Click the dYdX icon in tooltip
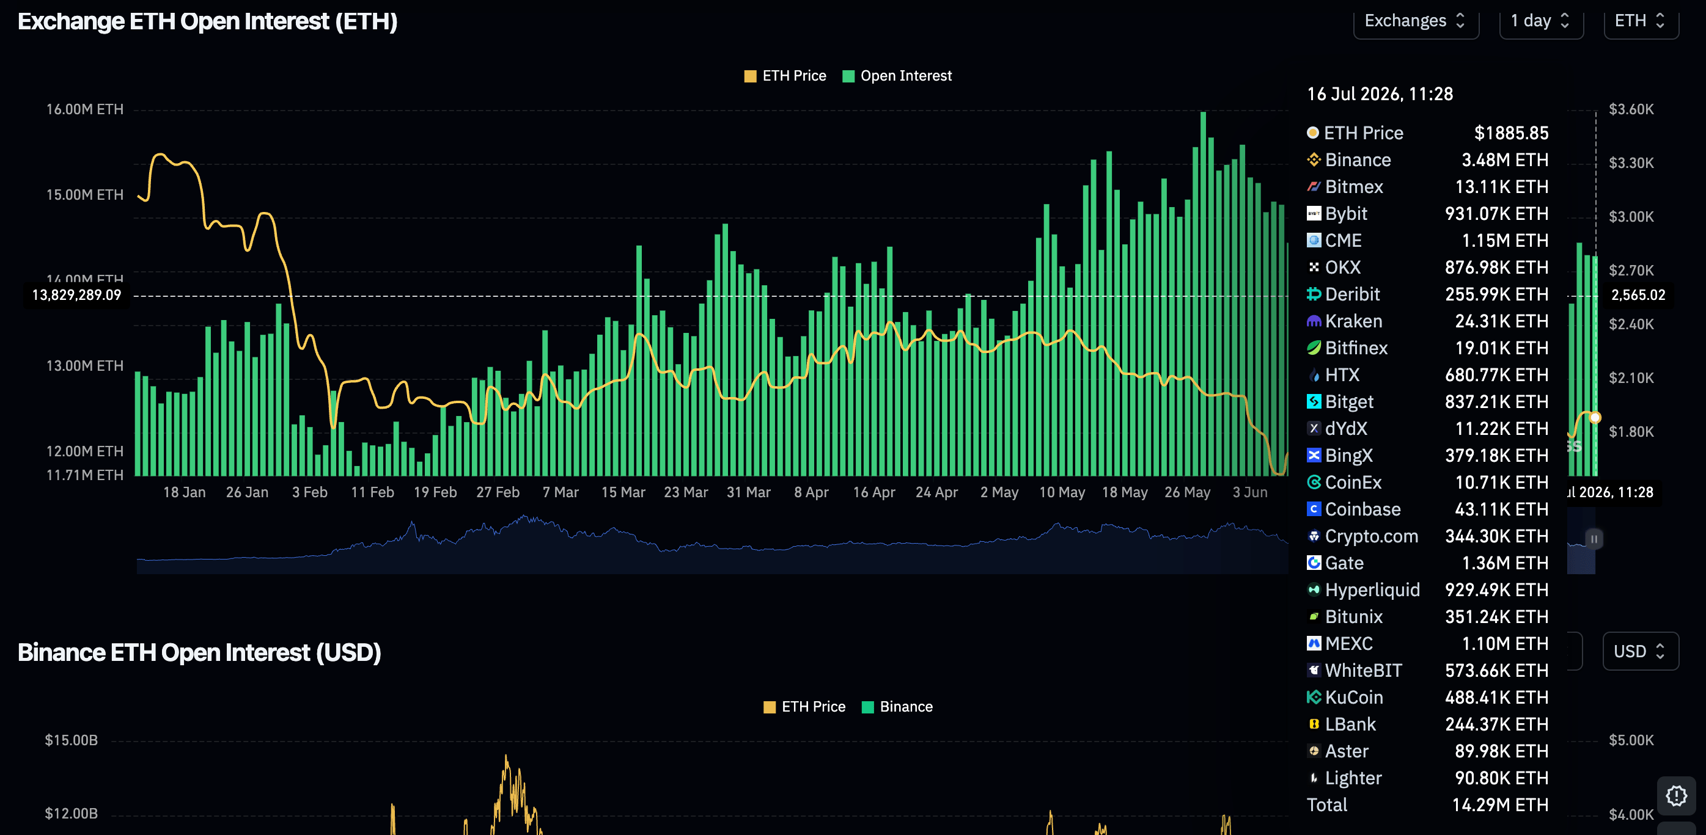 pos(1314,429)
